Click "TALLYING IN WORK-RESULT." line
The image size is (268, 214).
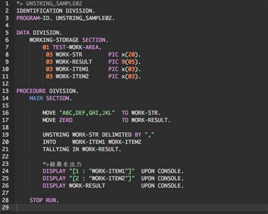click(82, 149)
